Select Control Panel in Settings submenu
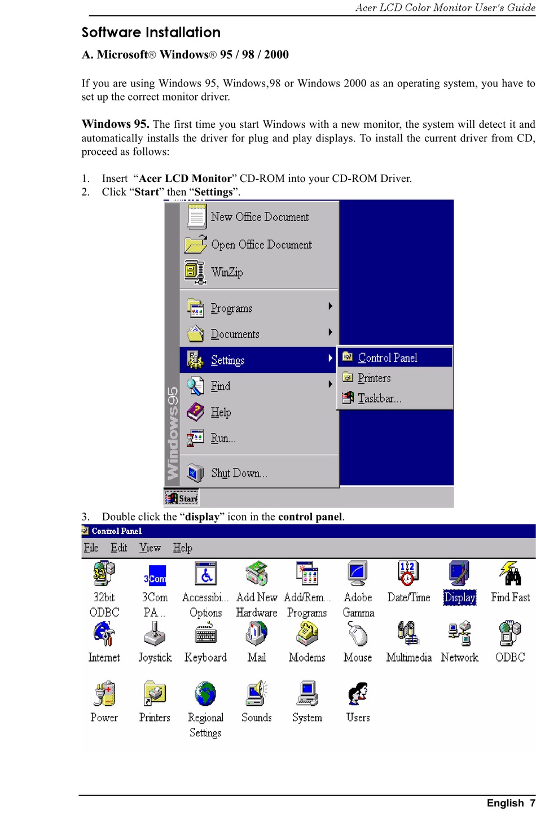This screenshot has height=816, width=536. click(396, 358)
